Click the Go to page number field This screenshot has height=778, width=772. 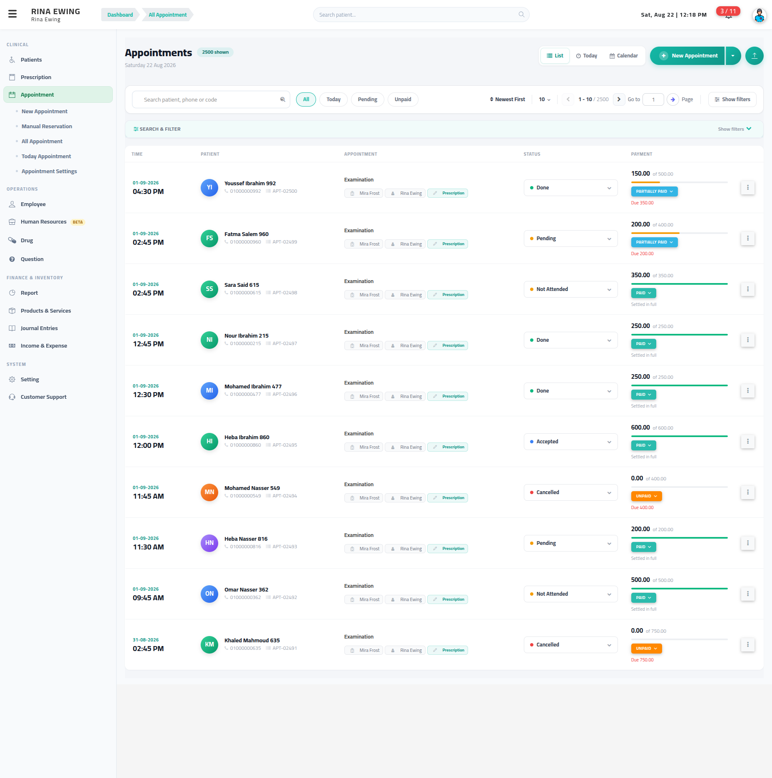tap(653, 99)
